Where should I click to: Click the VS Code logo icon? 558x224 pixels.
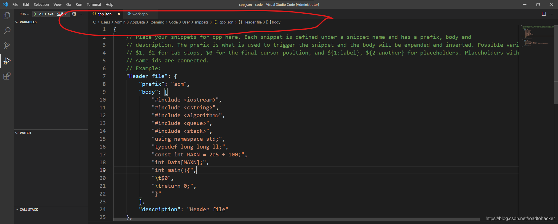pos(5,4)
